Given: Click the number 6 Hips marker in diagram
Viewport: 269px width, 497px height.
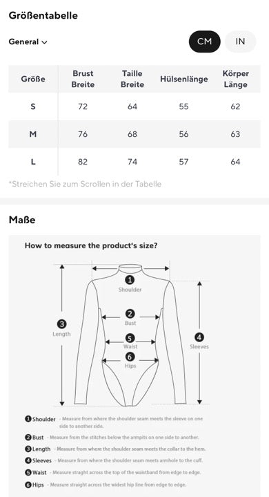Looking at the screenshot, I should pos(130,357).
